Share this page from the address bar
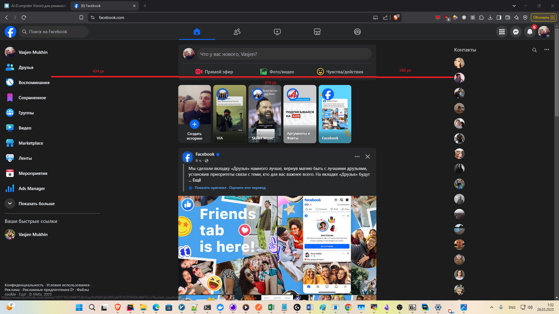The height and width of the screenshot is (314, 559). pyautogui.click(x=385, y=17)
